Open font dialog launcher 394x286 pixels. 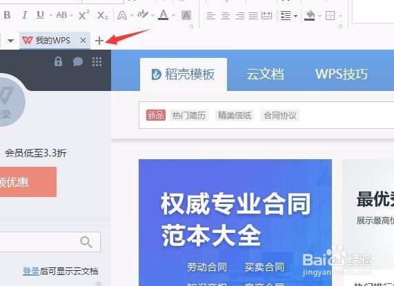191,26
